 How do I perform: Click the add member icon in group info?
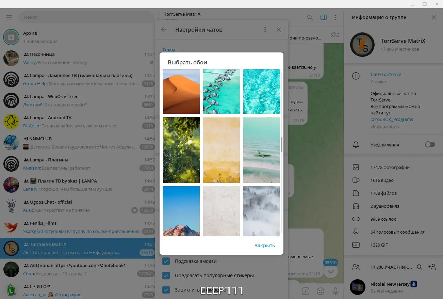432,267
